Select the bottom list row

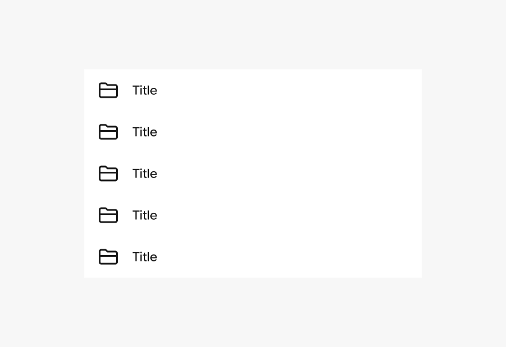click(x=253, y=257)
